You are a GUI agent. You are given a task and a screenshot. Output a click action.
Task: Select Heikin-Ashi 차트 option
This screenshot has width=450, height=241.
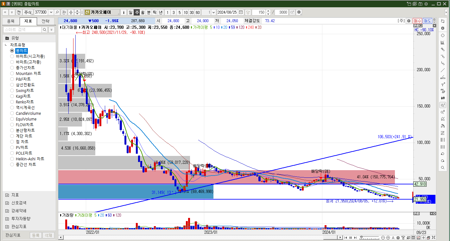click(27, 159)
